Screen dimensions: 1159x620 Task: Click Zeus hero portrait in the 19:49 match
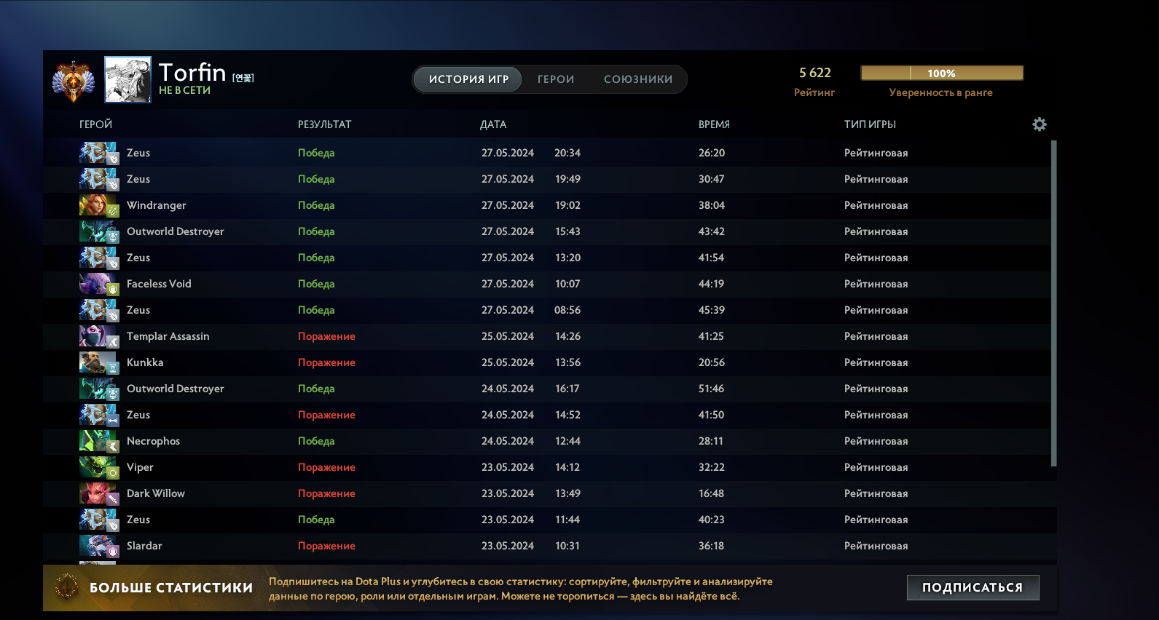coord(98,179)
